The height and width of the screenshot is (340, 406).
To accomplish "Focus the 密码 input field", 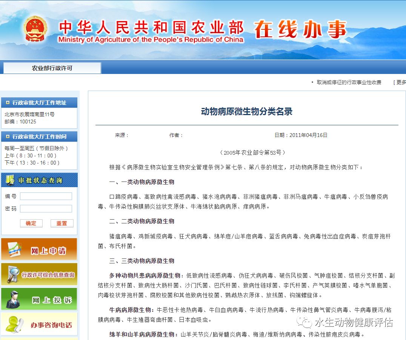I will (46, 209).
